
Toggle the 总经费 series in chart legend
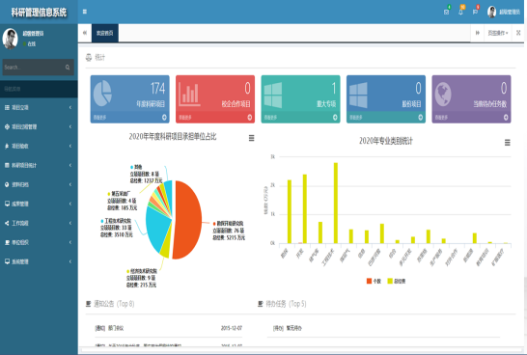(397, 281)
